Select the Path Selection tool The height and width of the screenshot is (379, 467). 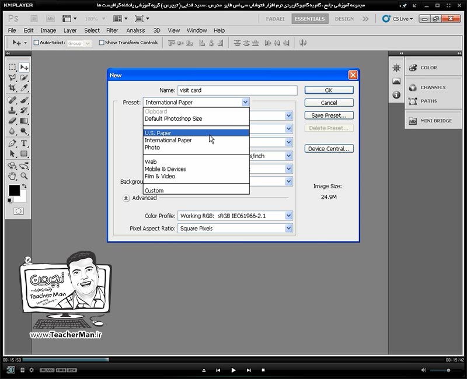pos(12,154)
